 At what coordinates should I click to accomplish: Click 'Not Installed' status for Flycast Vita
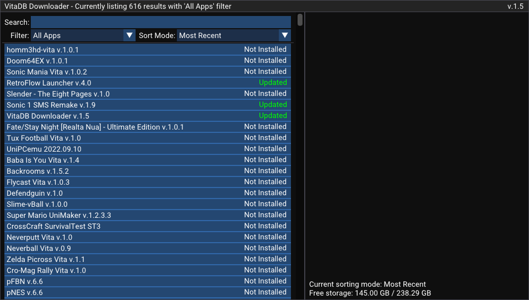[265, 181]
